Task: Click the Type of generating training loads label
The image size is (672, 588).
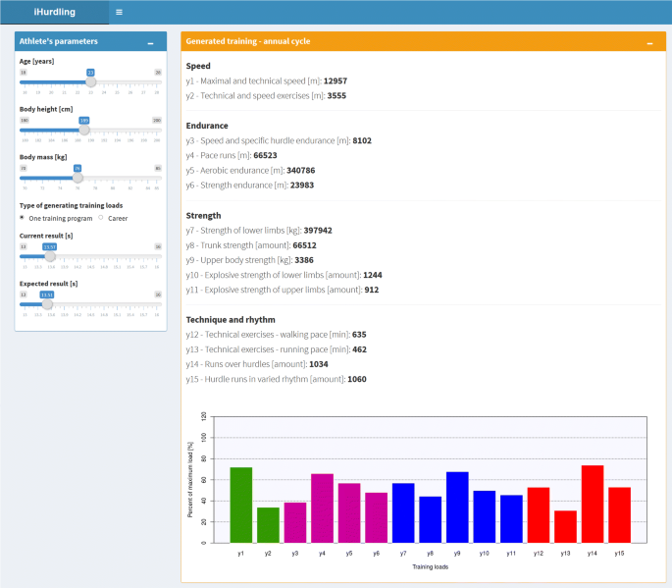Action: point(72,205)
